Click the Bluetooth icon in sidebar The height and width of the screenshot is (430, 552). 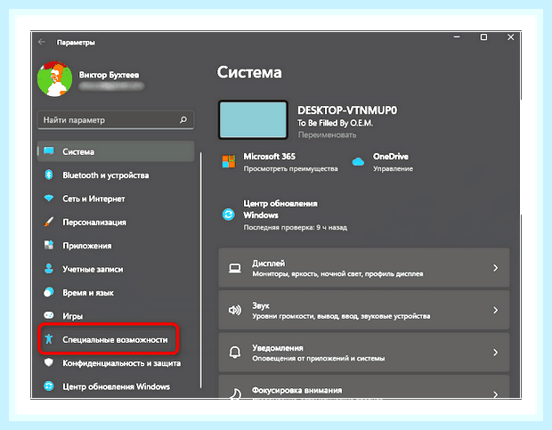click(x=49, y=174)
